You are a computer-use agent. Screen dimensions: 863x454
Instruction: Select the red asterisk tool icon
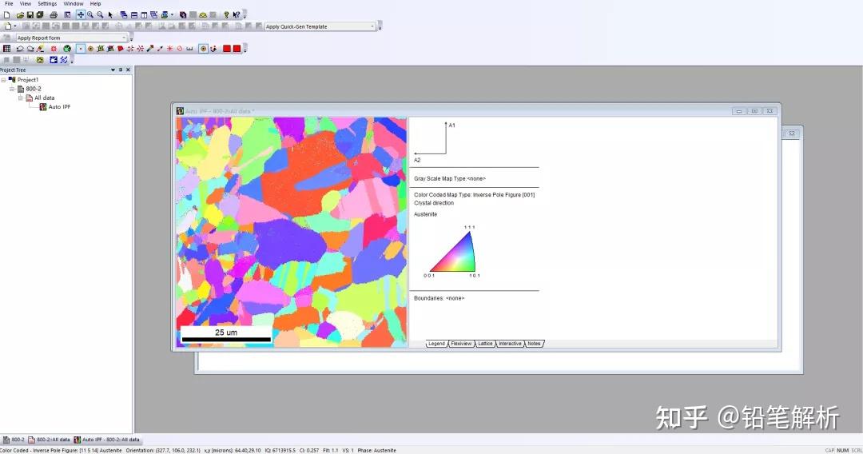169,49
